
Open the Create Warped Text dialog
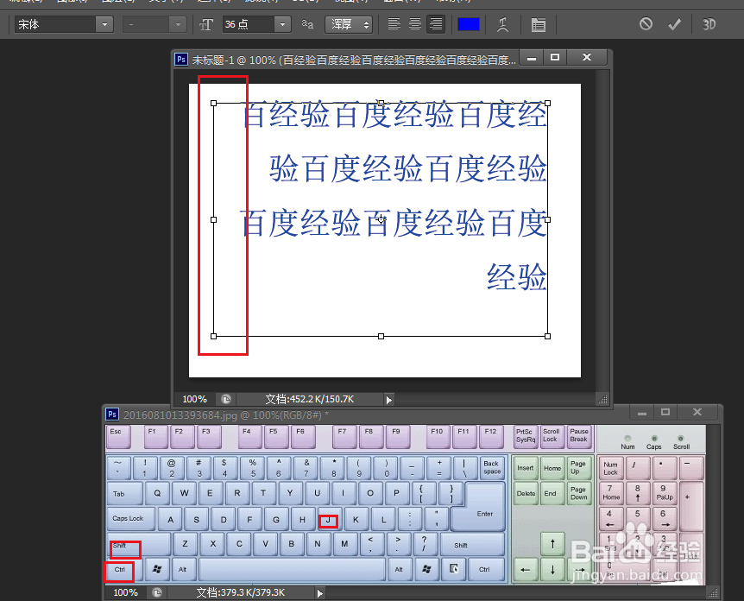pyautogui.click(x=503, y=24)
